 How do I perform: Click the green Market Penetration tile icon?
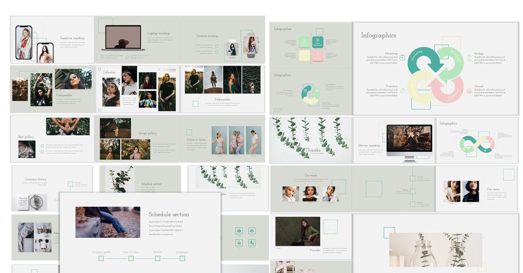(x=304, y=42)
